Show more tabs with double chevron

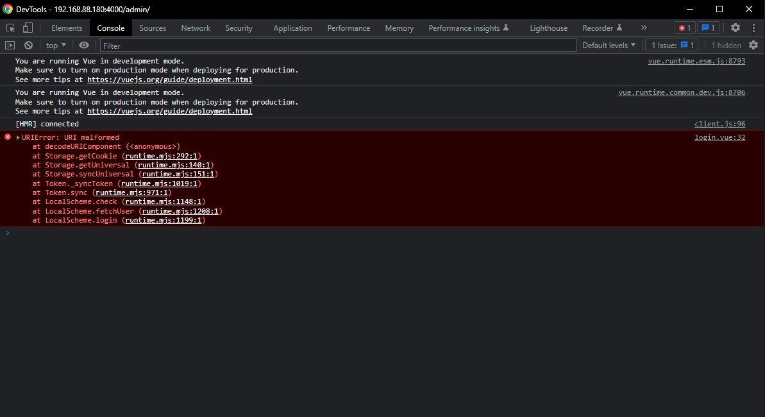pos(644,28)
